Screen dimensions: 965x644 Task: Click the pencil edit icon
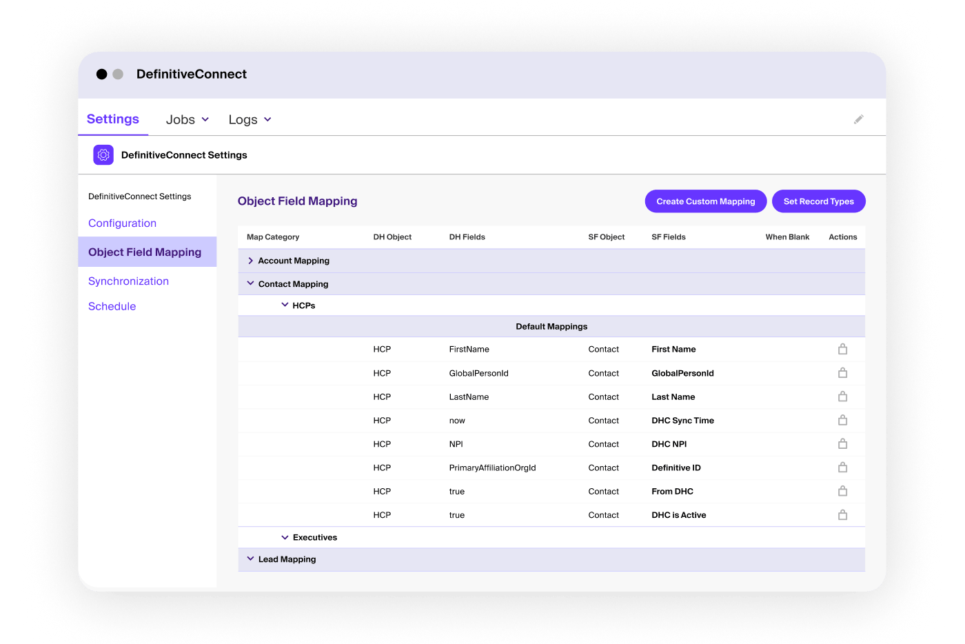click(858, 119)
